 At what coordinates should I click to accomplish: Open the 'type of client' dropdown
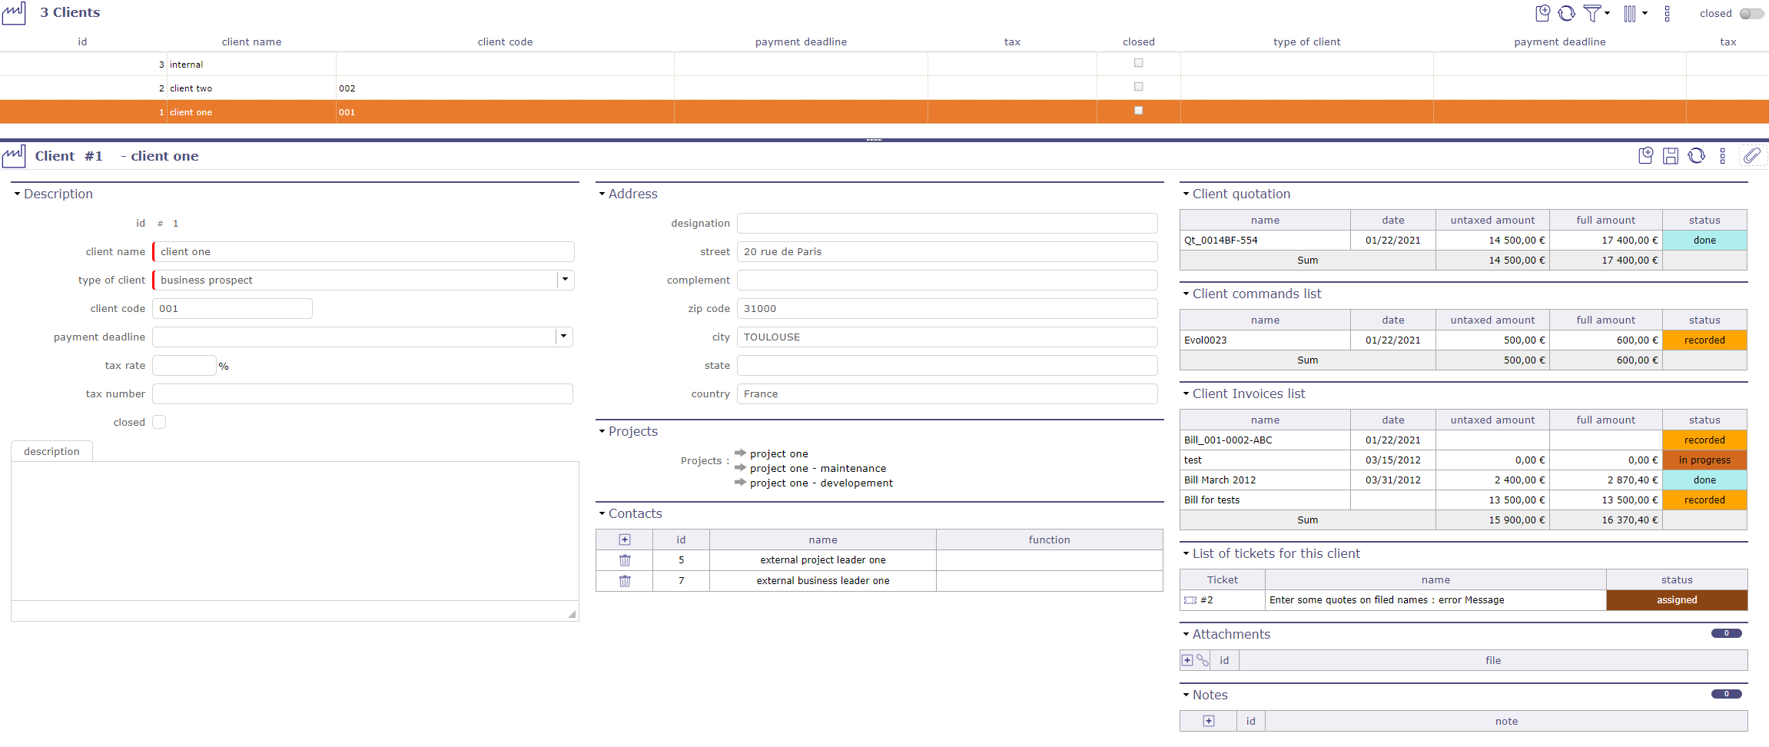coord(565,280)
